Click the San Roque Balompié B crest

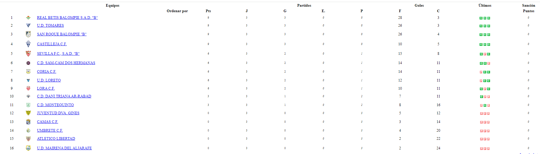pos(28,34)
